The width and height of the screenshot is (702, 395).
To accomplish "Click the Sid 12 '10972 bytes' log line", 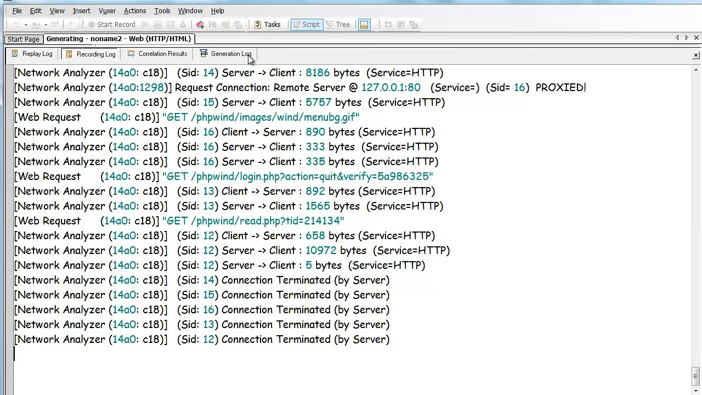I will (x=232, y=250).
